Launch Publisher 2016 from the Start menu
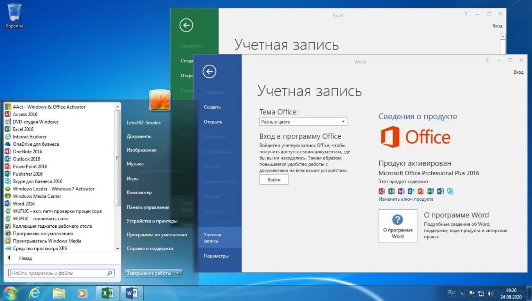 coord(27,174)
